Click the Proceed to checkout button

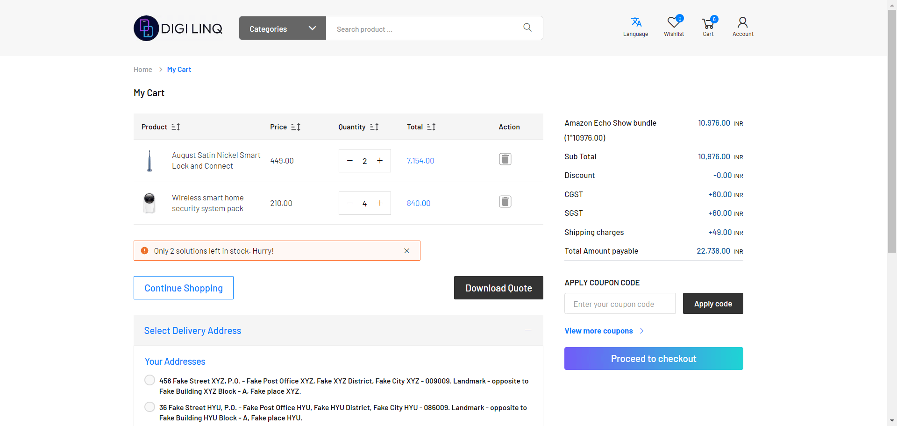pyautogui.click(x=653, y=359)
